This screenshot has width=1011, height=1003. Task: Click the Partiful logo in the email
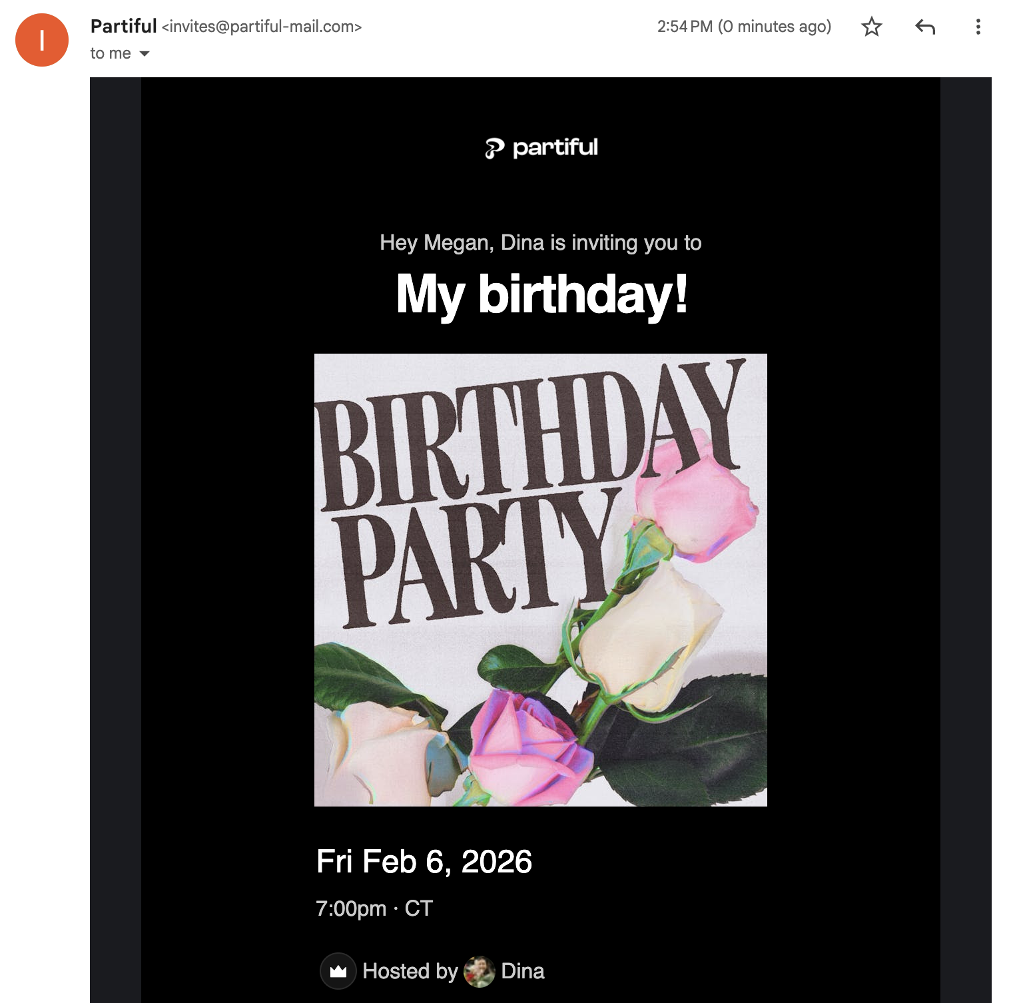[541, 148]
